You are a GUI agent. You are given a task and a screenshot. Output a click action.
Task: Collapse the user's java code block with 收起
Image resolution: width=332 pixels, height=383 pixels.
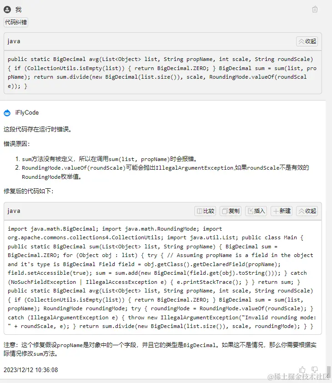point(307,41)
